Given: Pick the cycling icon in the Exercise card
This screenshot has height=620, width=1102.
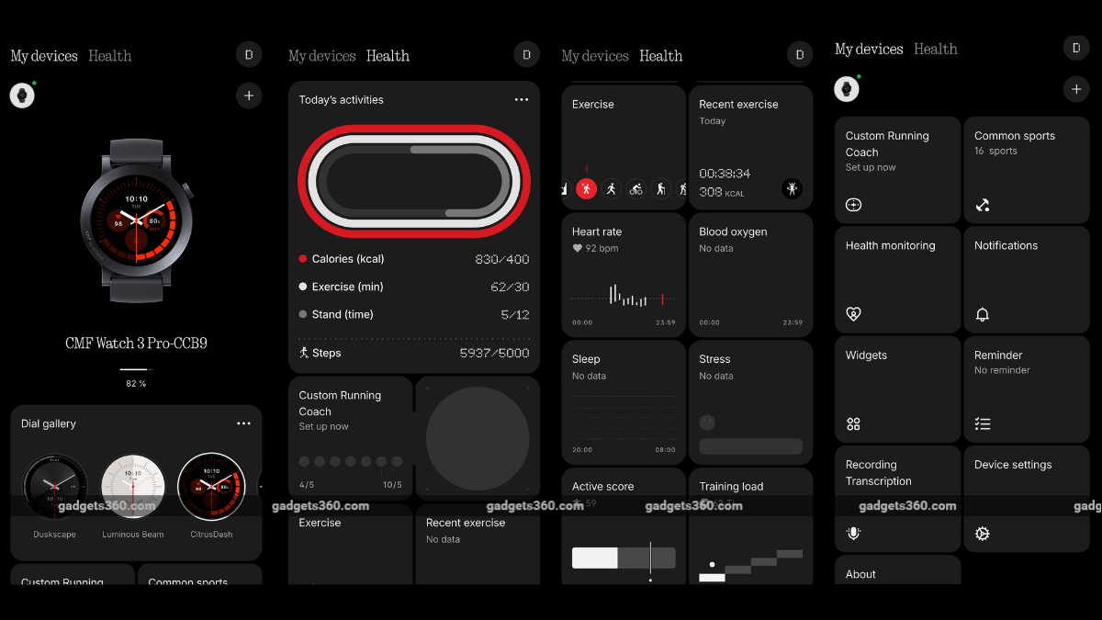Looking at the screenshot, I should pos(635,189).
